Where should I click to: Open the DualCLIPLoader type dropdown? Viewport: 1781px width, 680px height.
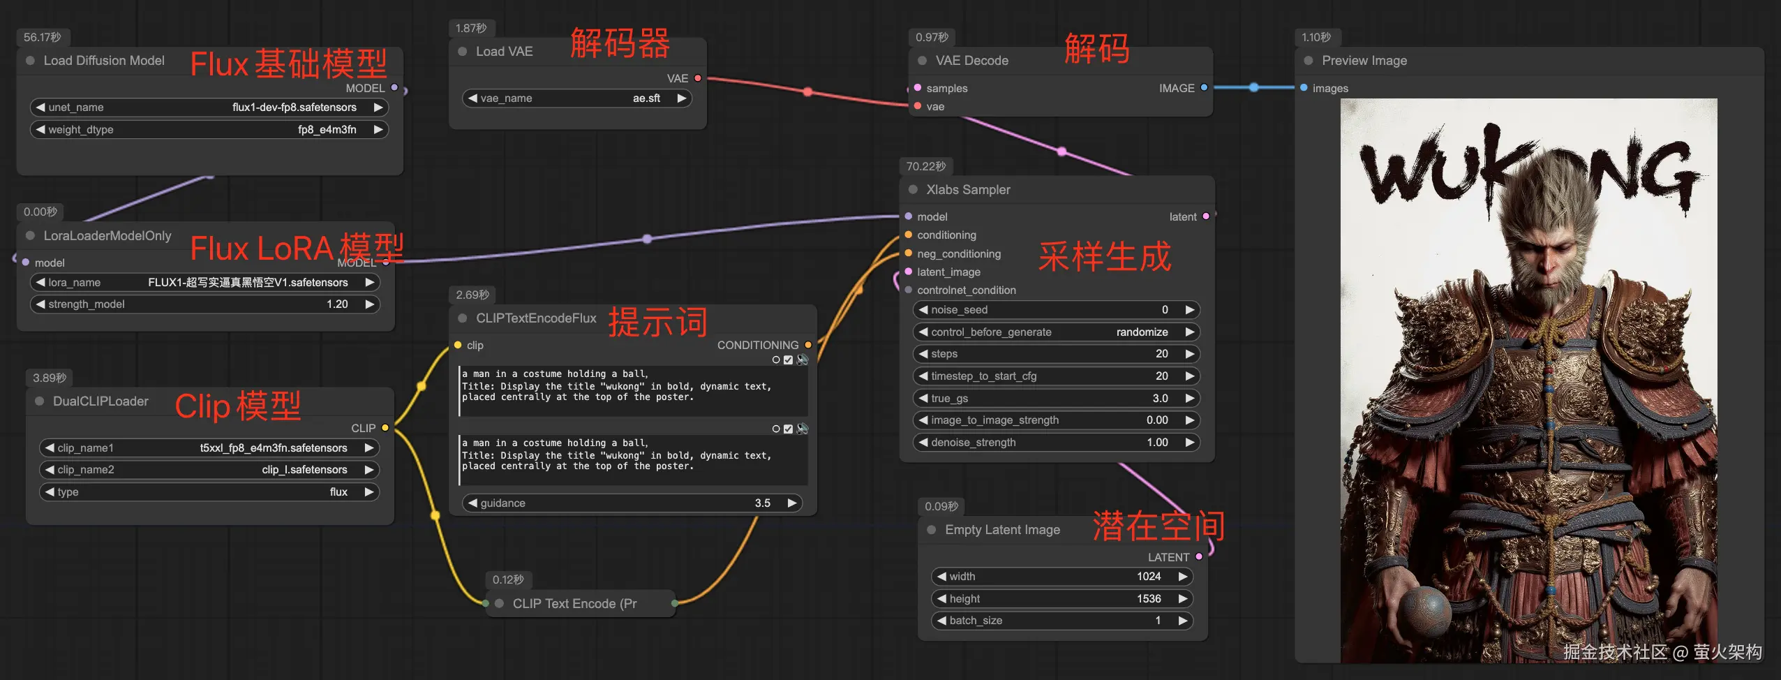pos(209,492)
